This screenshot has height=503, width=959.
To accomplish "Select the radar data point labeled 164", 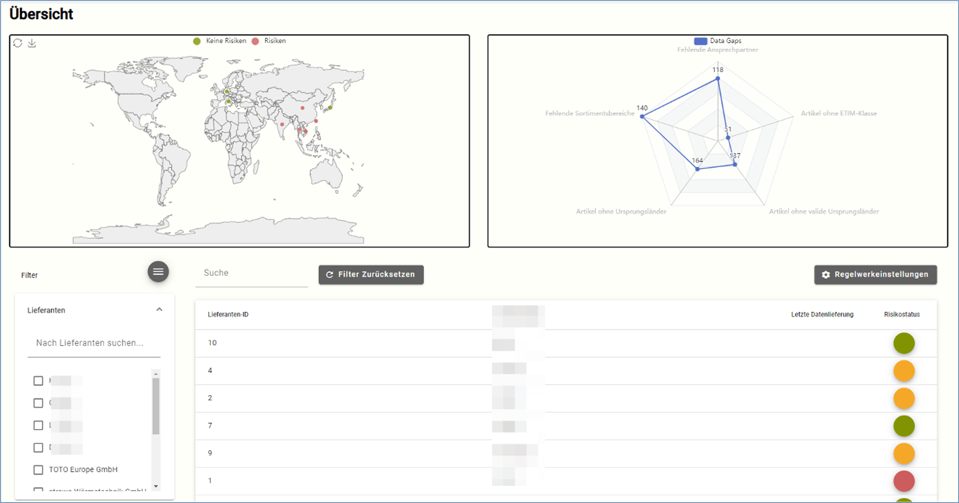I will pos(697,169).
